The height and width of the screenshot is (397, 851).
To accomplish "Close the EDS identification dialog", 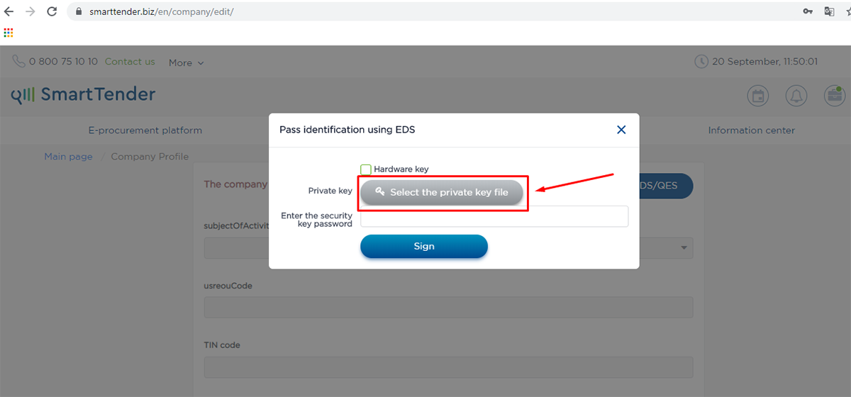I will click(x=621, y=130).
